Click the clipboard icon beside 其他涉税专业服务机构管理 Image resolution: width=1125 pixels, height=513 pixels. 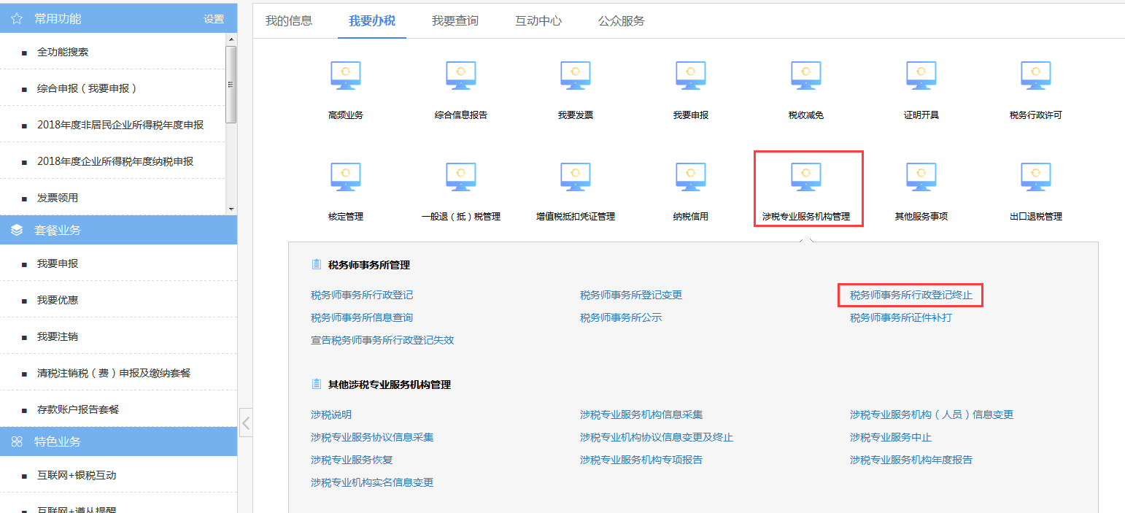click(316, 384)
